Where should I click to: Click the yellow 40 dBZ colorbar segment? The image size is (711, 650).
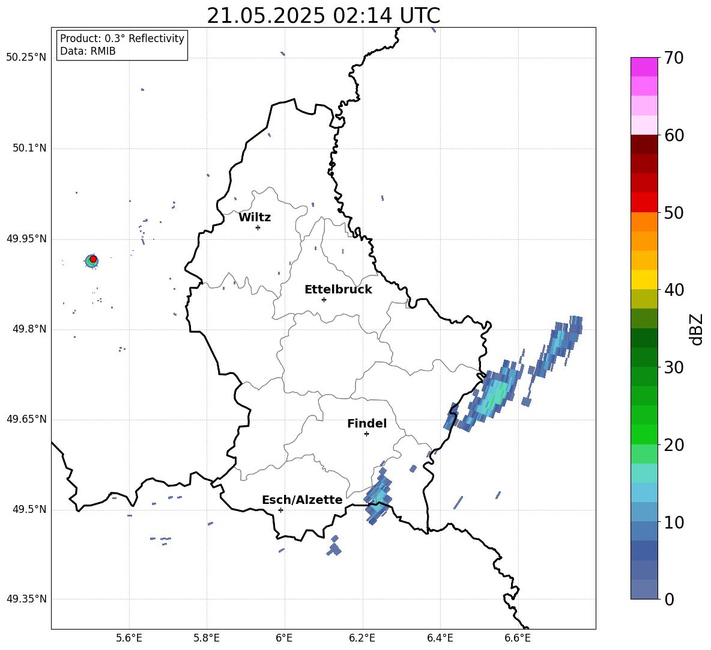point(644,280)
